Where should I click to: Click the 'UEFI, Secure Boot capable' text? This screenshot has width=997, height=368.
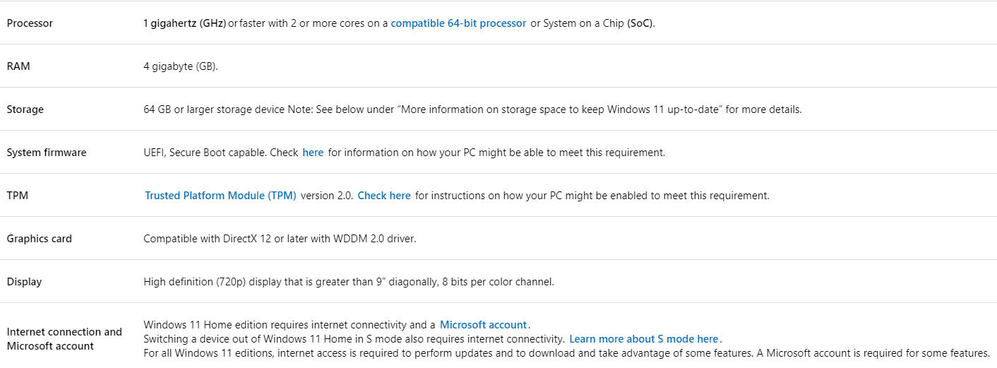[205, 153]
